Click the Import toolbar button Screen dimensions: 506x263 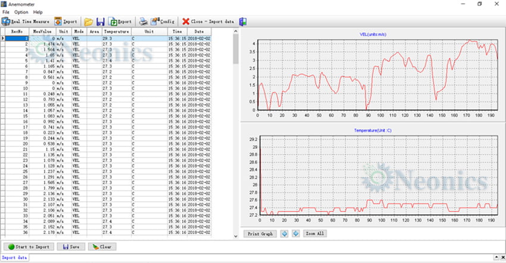click(66, 21)
